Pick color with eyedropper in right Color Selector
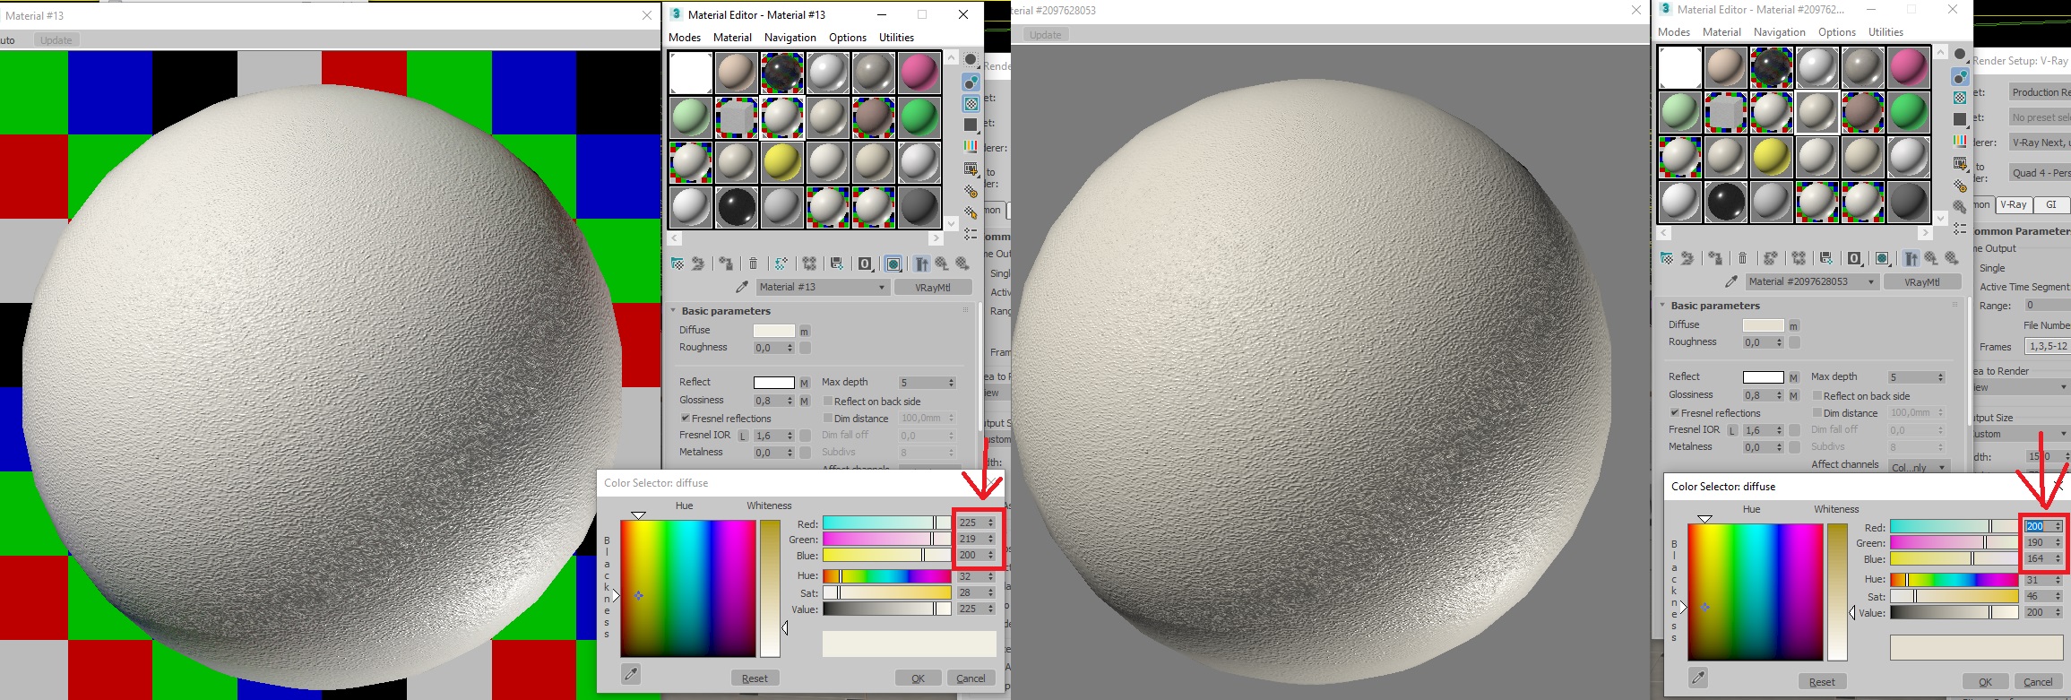This screenshot has height=700, width=2071. coord(1698,678)
